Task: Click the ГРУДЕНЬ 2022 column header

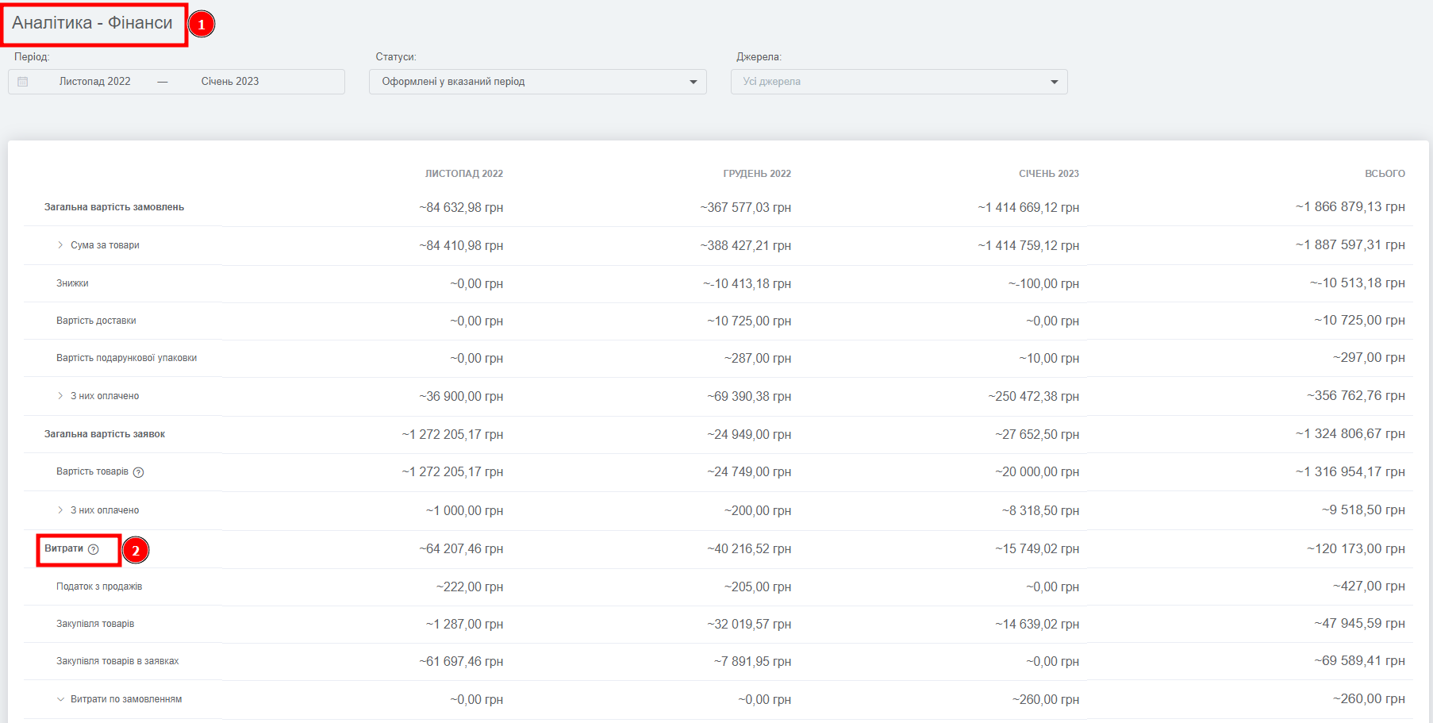Action: pyautogui.click(x=756, y=174)
